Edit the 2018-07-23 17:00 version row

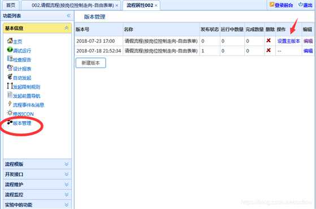click(x=308, y=41)
